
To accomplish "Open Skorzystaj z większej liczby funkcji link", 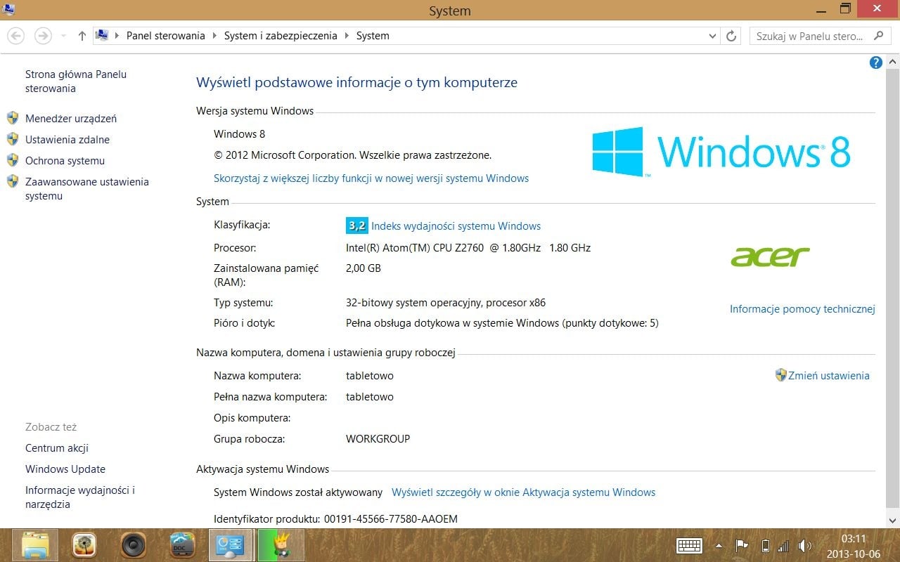I will 371,178.
